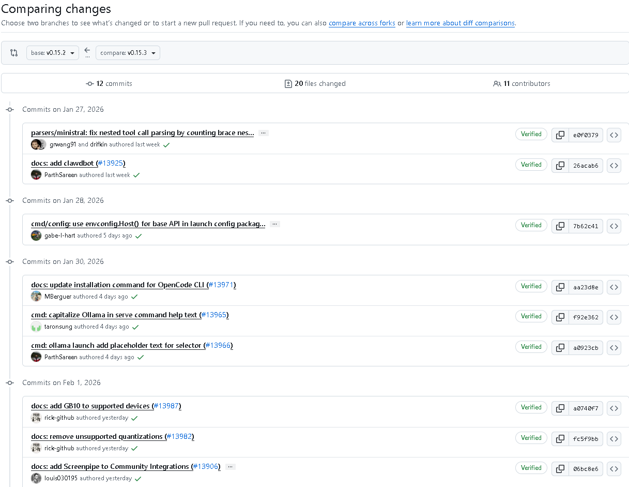Copy full SHA for commit 7b62c41
The width and height of the screenshot is (629, 487).
(560, 226)
